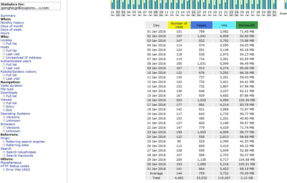Click the Statistics for domain name box

click(x=30, y=6)
